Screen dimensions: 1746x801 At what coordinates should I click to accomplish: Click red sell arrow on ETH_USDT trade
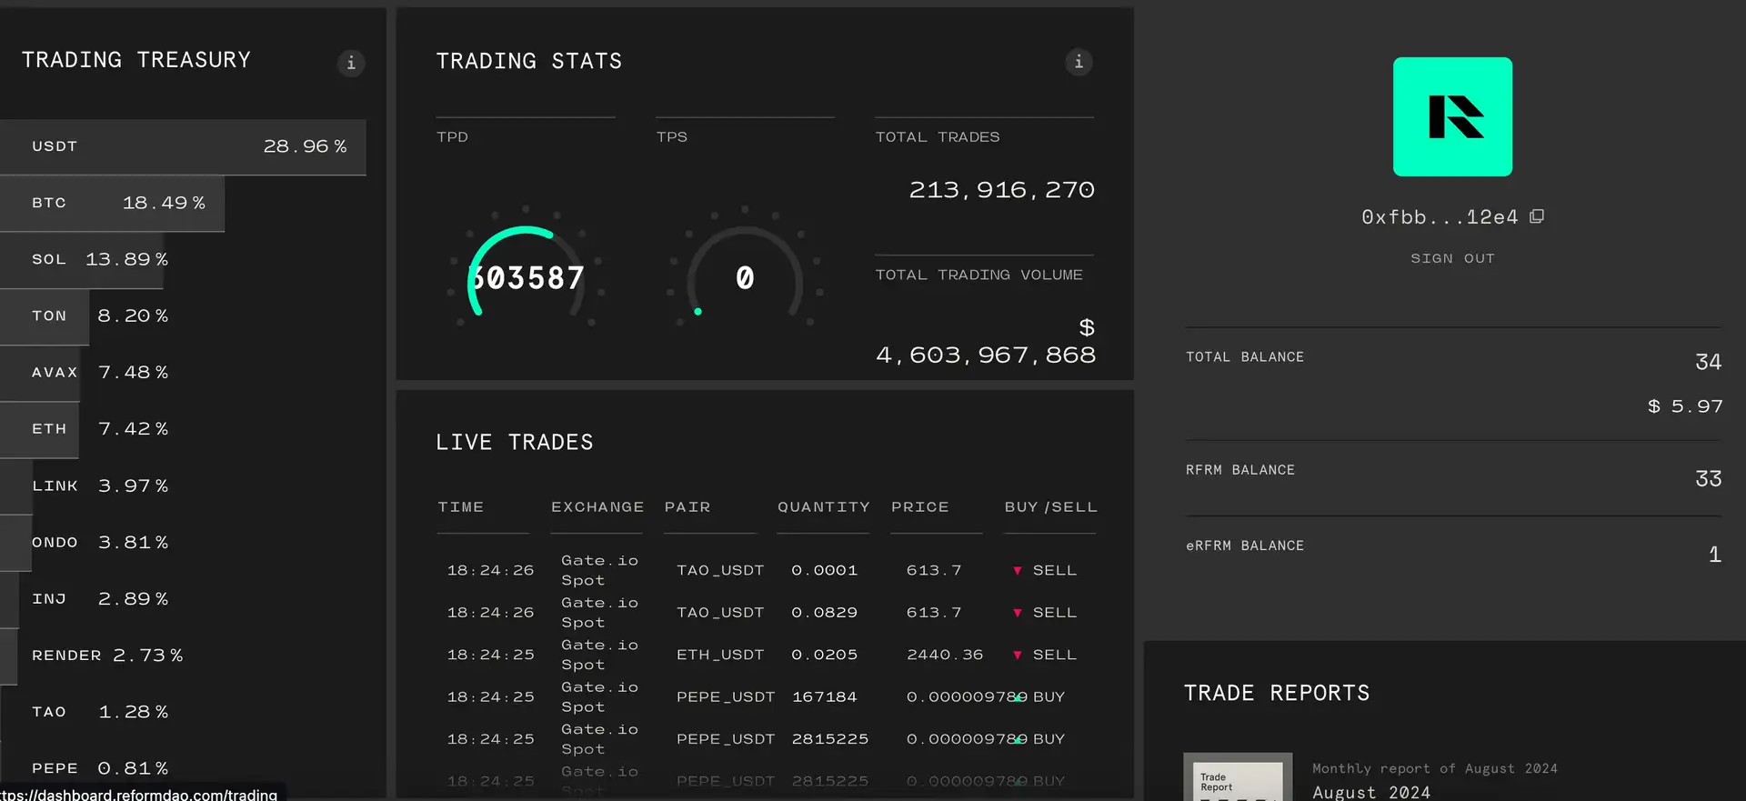coord(1017,656)
